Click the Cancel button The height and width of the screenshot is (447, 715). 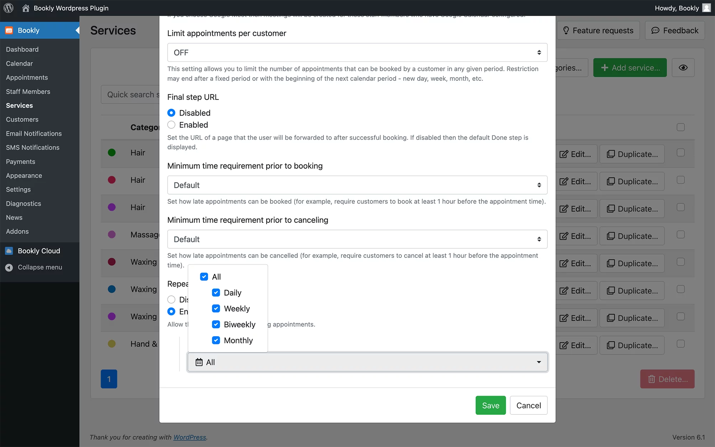click(x=528, y=405)
